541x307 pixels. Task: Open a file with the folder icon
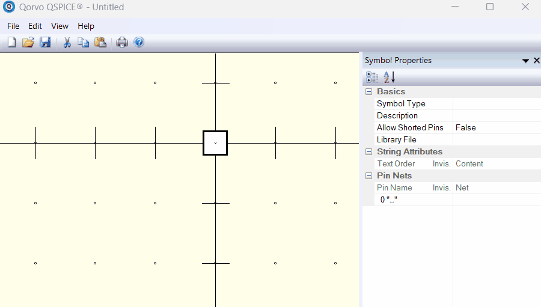[28, 42]
